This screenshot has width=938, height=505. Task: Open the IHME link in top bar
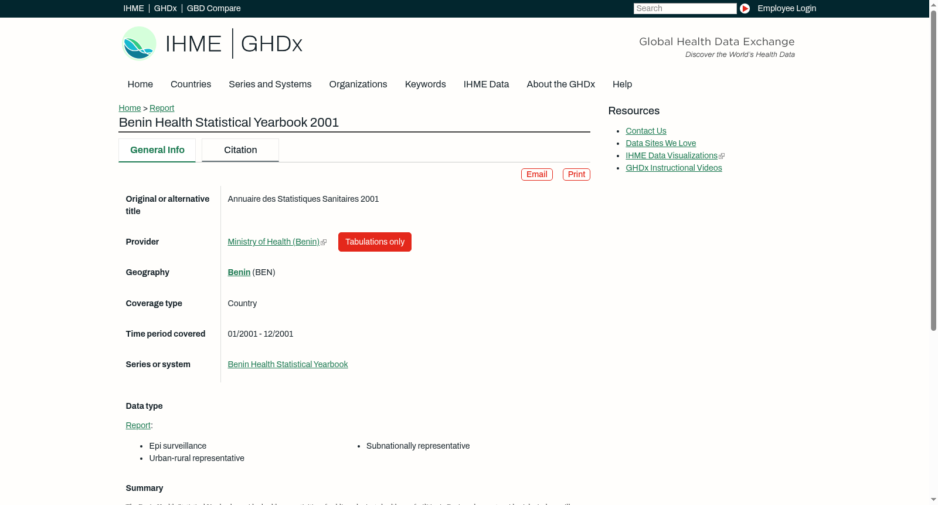tap(134, 8)
